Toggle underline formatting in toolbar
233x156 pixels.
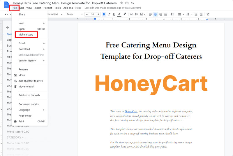(x=114, y=14)
